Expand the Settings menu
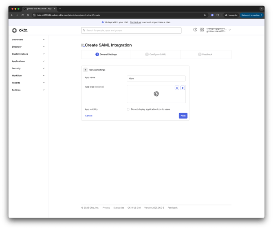Image resolution: width=273 pixels, height=229 pixels. coord(28,90)
